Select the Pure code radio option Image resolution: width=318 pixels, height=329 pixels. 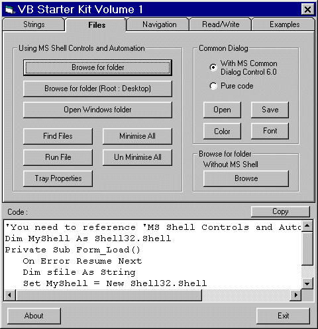(213, 86)
